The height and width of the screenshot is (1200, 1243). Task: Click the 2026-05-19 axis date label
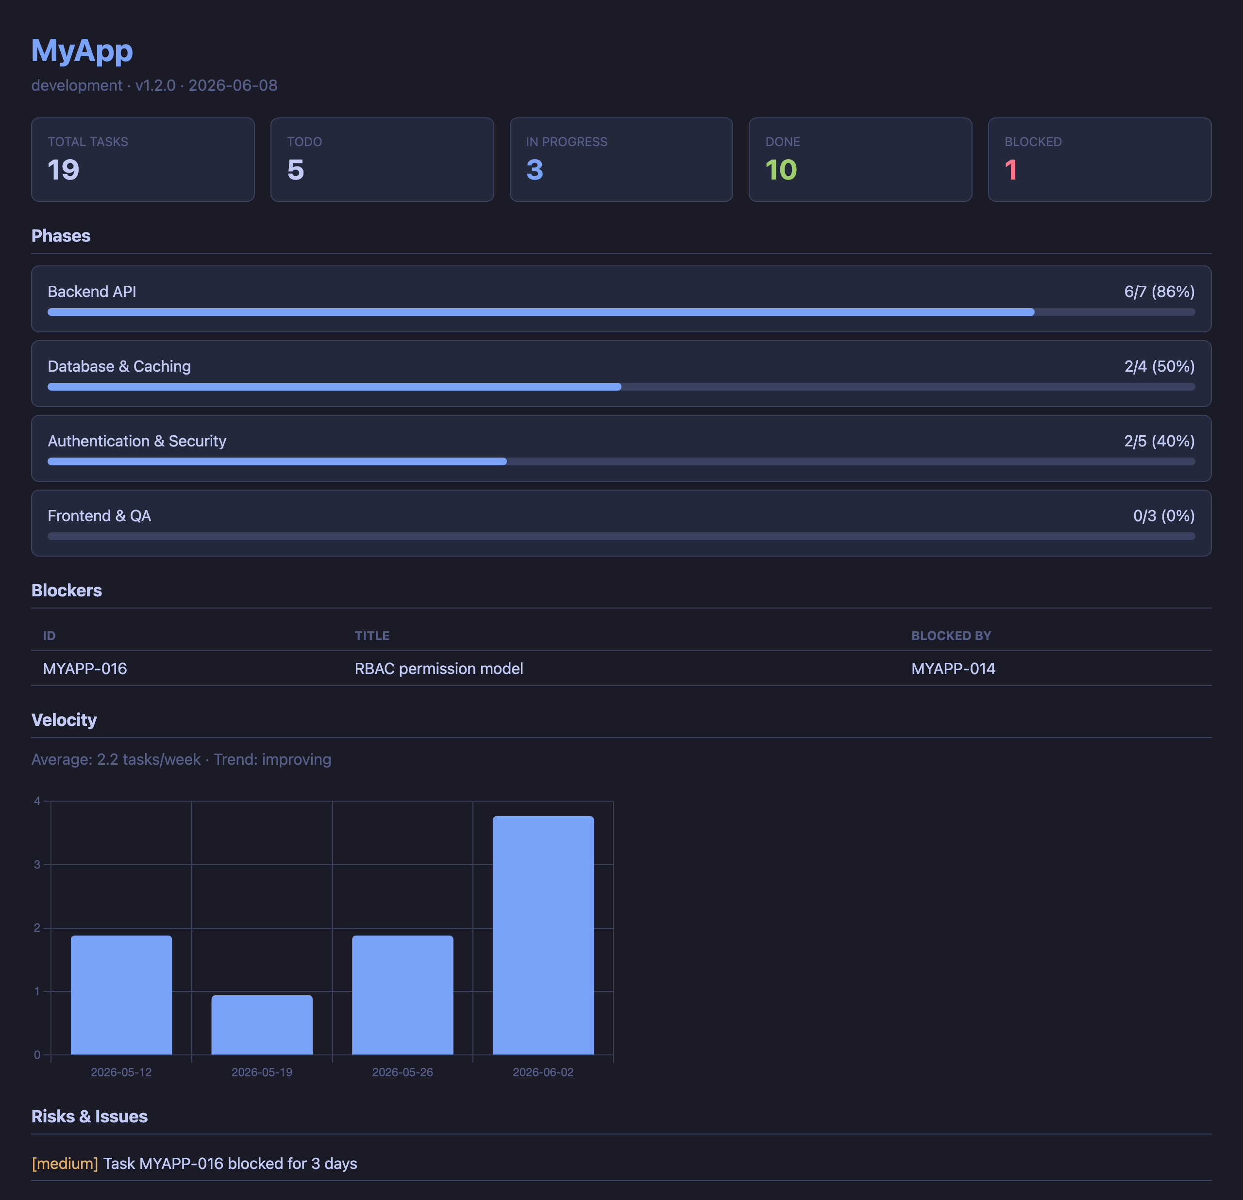[x=262, y=1072]
